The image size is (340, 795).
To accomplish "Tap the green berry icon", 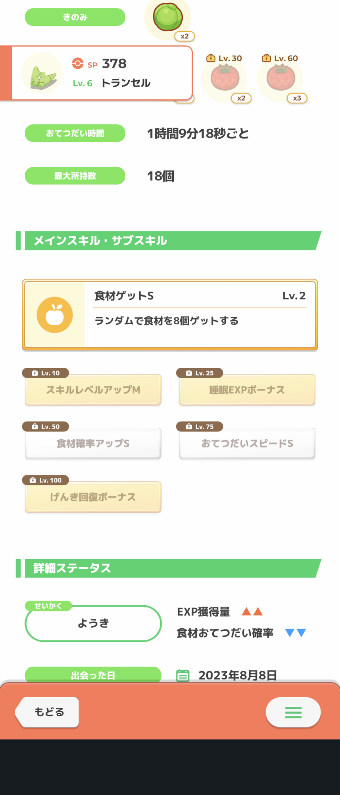I will tap(168, 17).
